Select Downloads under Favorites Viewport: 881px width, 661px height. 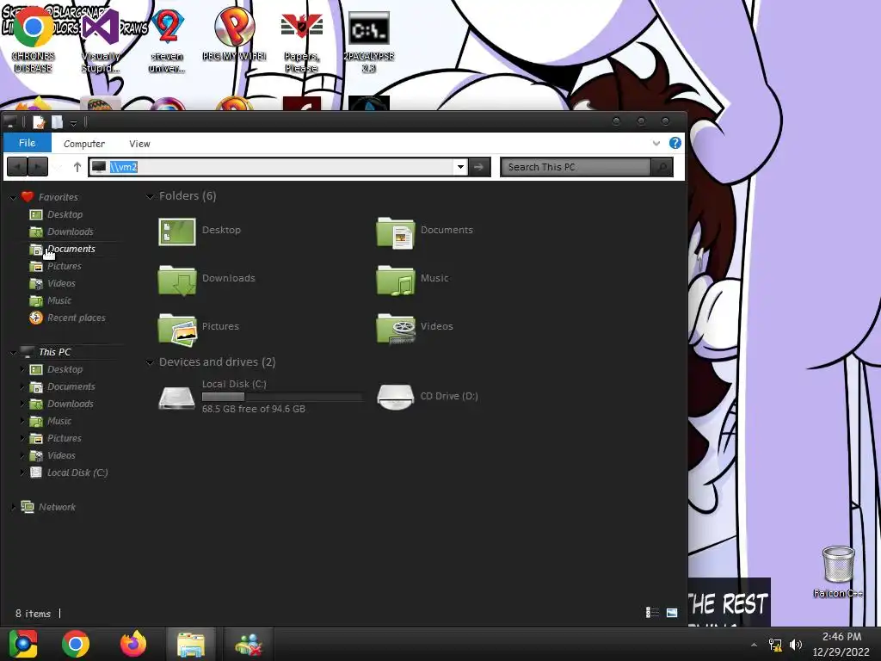[71, 232]
